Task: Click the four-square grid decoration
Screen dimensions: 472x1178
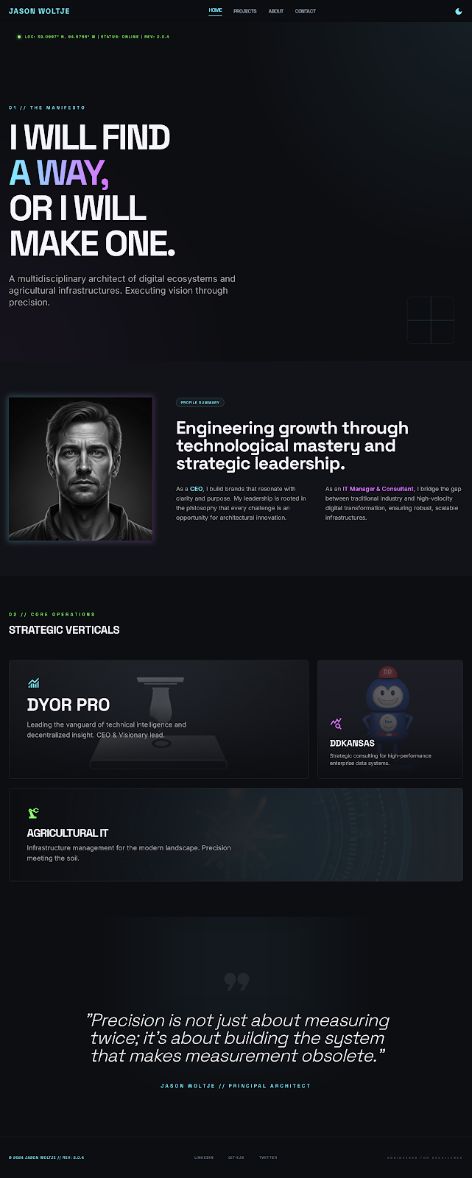Action: 431,320
